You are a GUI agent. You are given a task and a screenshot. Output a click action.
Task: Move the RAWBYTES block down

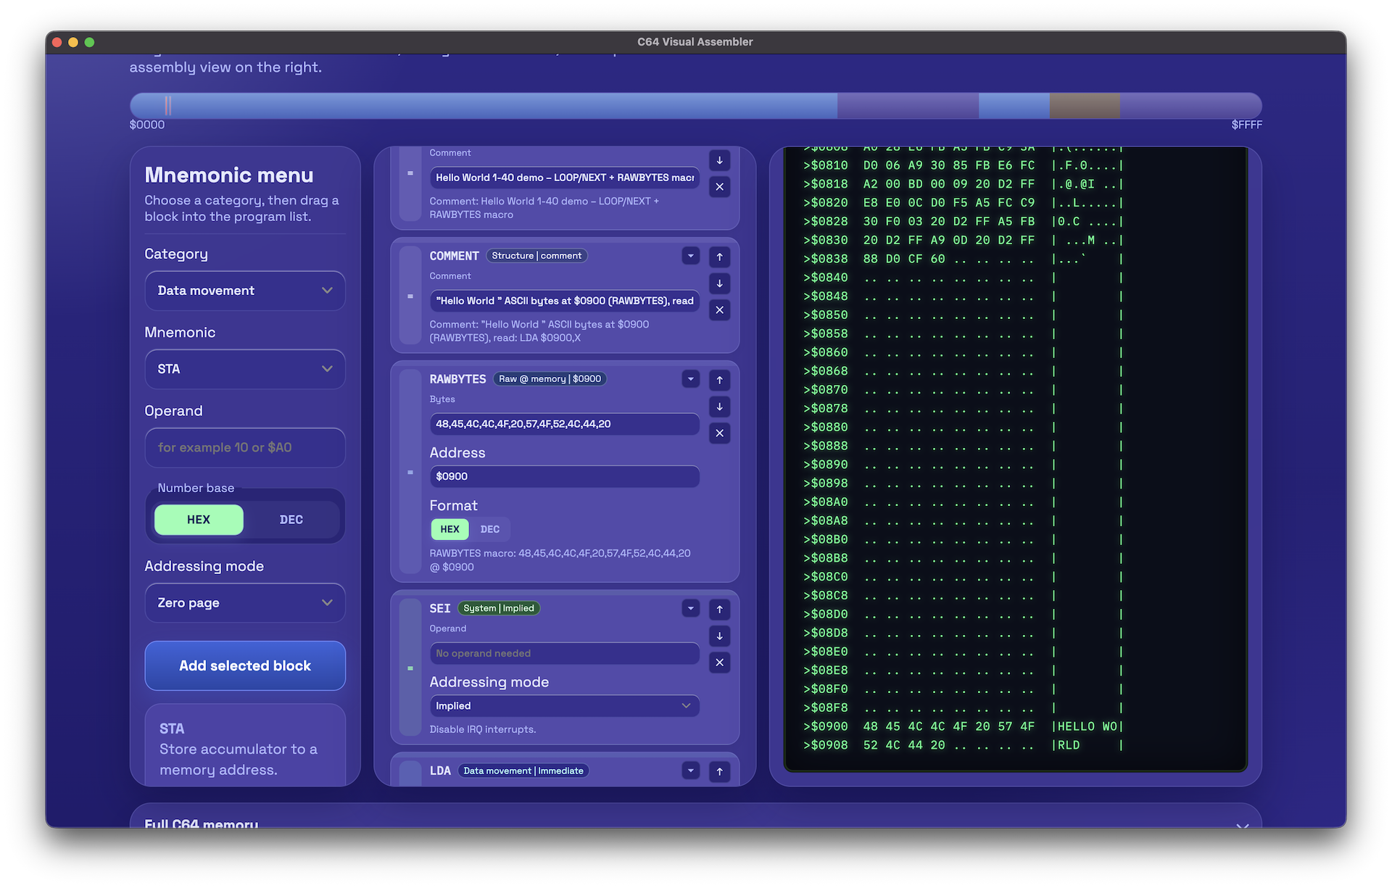point(719,407)
